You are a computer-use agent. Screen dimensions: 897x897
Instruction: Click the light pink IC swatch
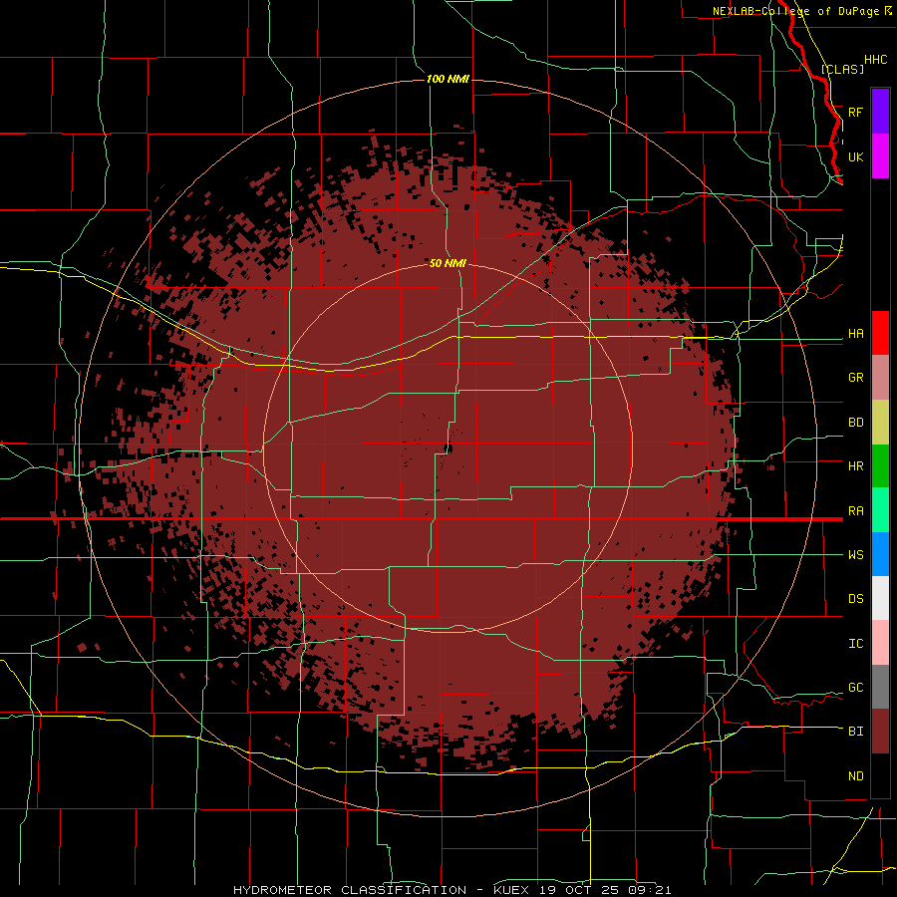(x=880, y=643)
